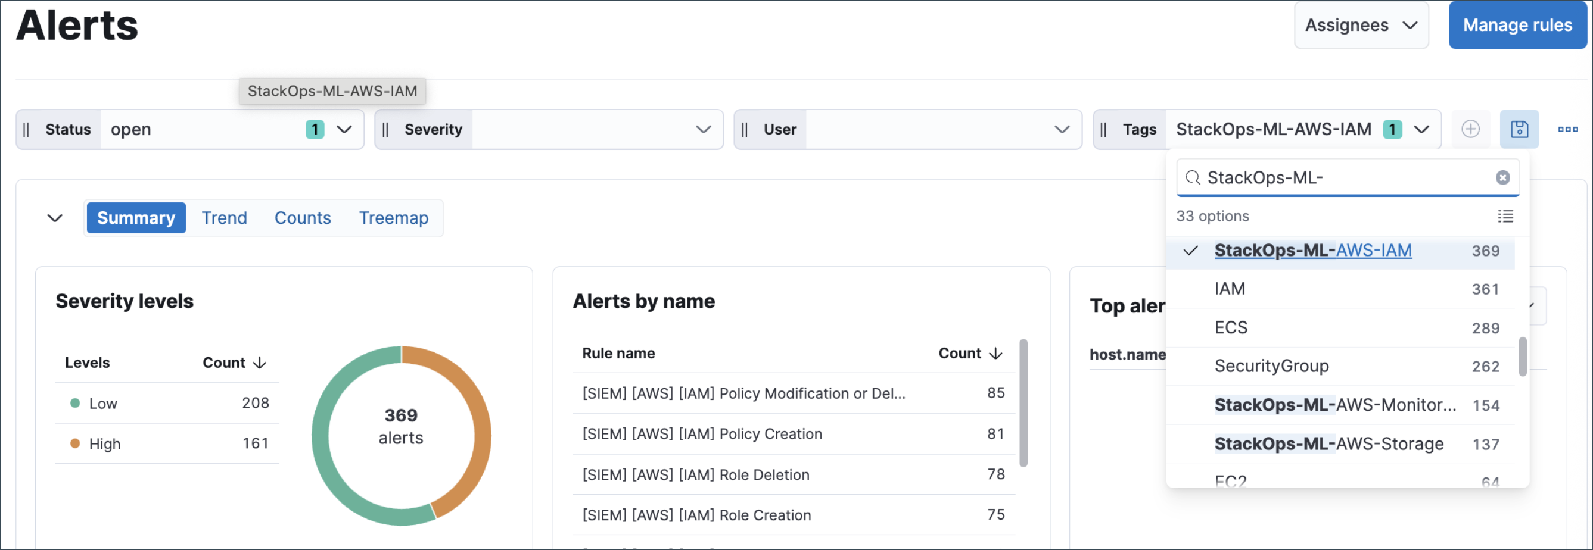Click the tag search input field
The width and height of the screenshot is (1593, 550).
tap(1347, 178)
